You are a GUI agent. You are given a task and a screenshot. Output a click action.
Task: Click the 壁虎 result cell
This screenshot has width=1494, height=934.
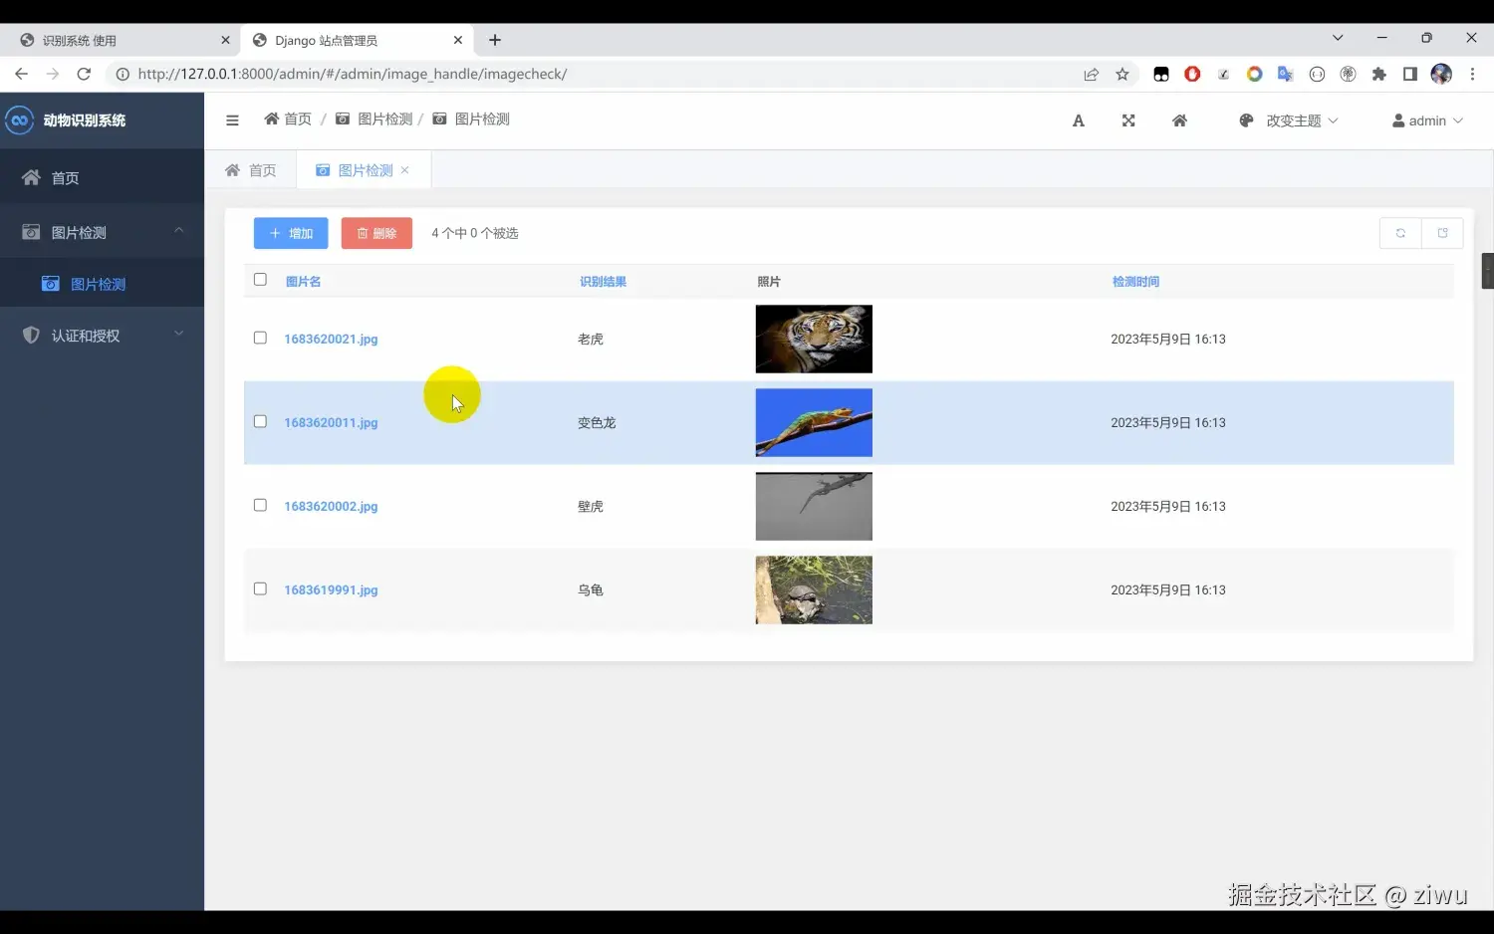[x=591, y=507]
